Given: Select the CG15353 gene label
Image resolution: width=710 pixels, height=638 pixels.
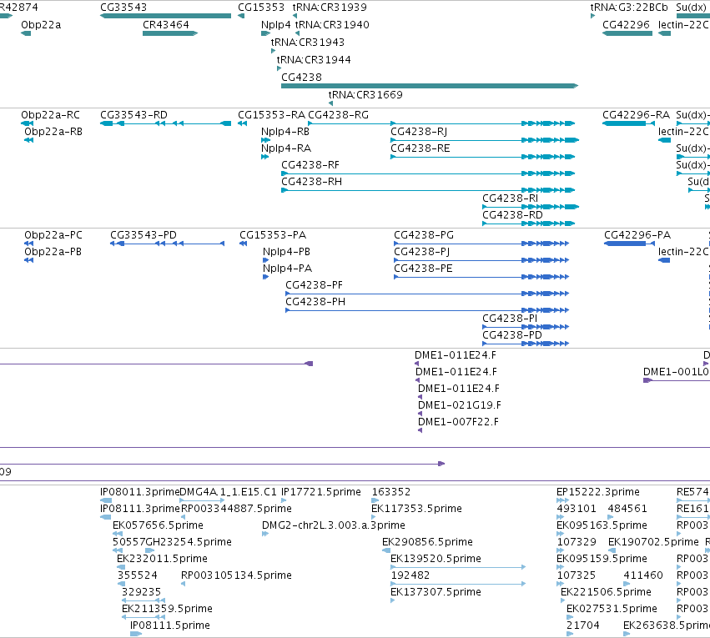Looking at the screenshot, I should [261, 8].
